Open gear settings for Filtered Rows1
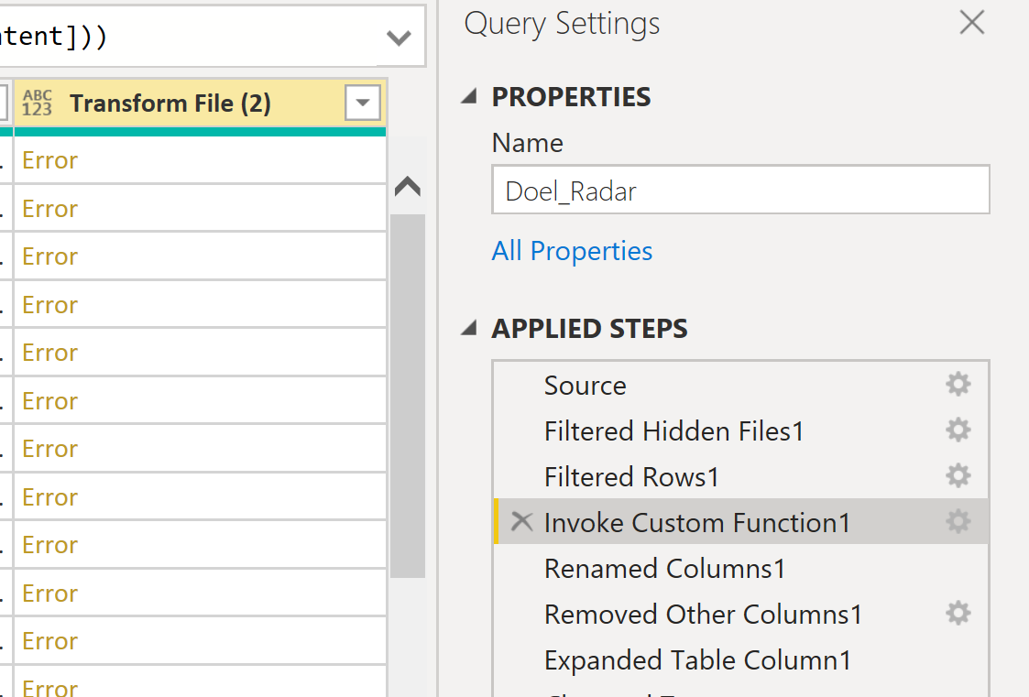 (958, 476)
